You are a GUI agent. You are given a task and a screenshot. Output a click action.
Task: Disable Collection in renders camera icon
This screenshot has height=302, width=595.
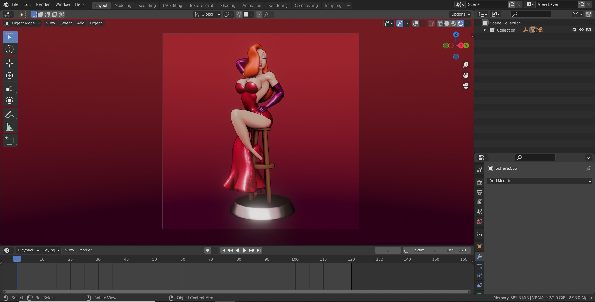[588, 30]
